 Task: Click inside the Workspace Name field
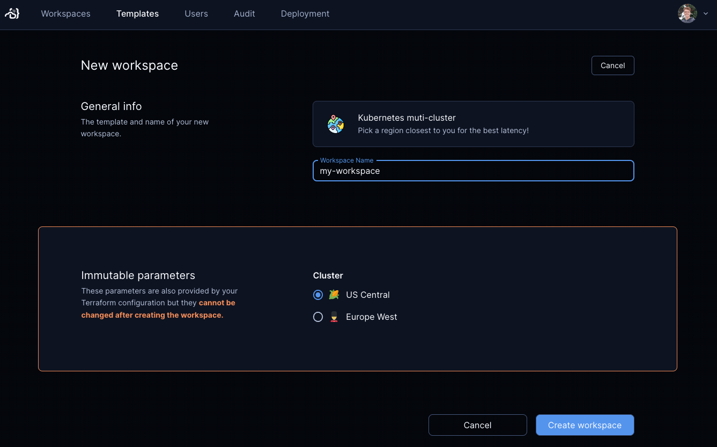point(473,171)
